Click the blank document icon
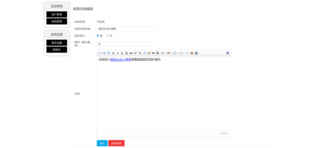Image resolution: width=309 pixels, height=148 pixels. [187, 53]
